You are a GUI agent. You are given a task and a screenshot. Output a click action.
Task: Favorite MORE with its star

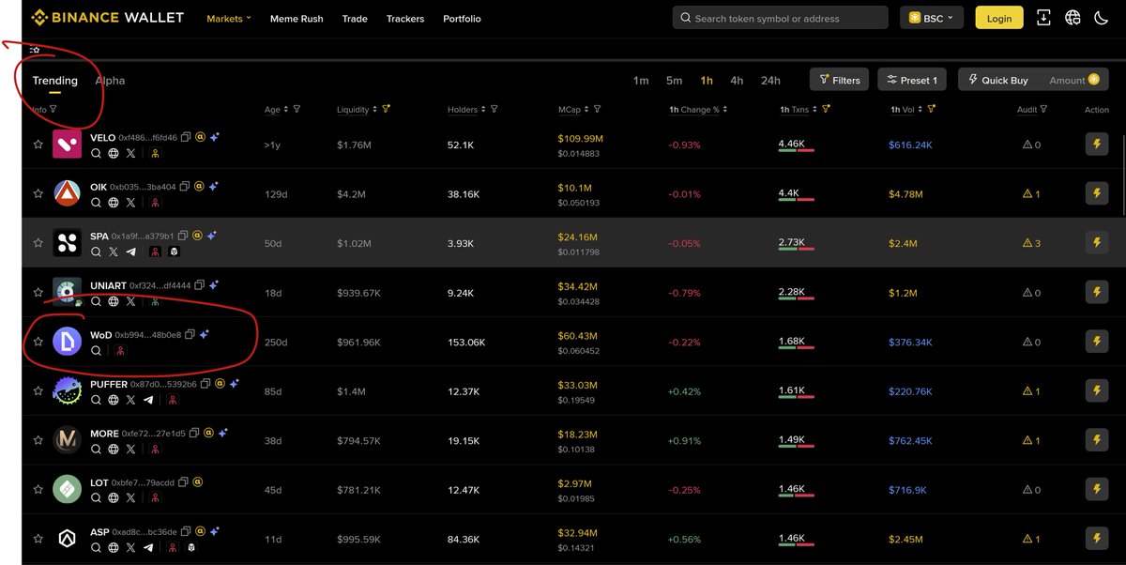38,440
